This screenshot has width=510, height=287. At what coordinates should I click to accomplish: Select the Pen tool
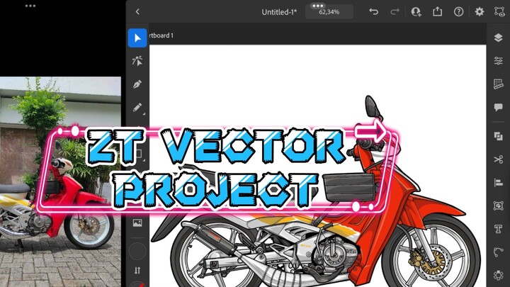click(x=137, y=84)
